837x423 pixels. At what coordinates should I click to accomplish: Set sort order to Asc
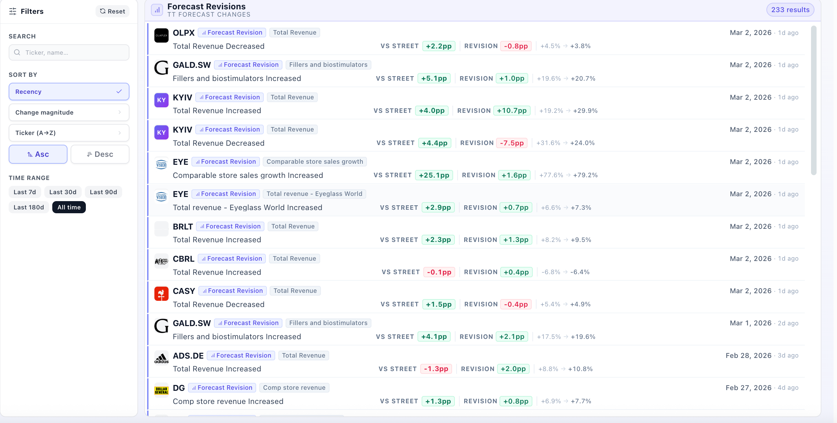[x=38, y=154]
